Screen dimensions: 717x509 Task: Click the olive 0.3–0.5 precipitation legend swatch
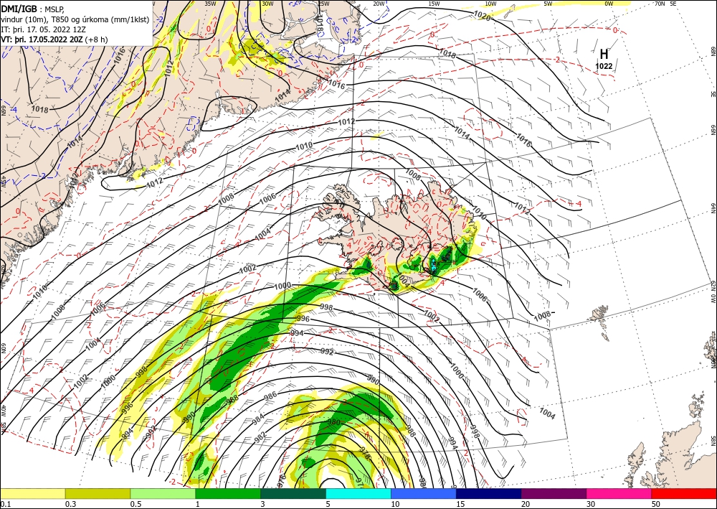click(98, 493)
